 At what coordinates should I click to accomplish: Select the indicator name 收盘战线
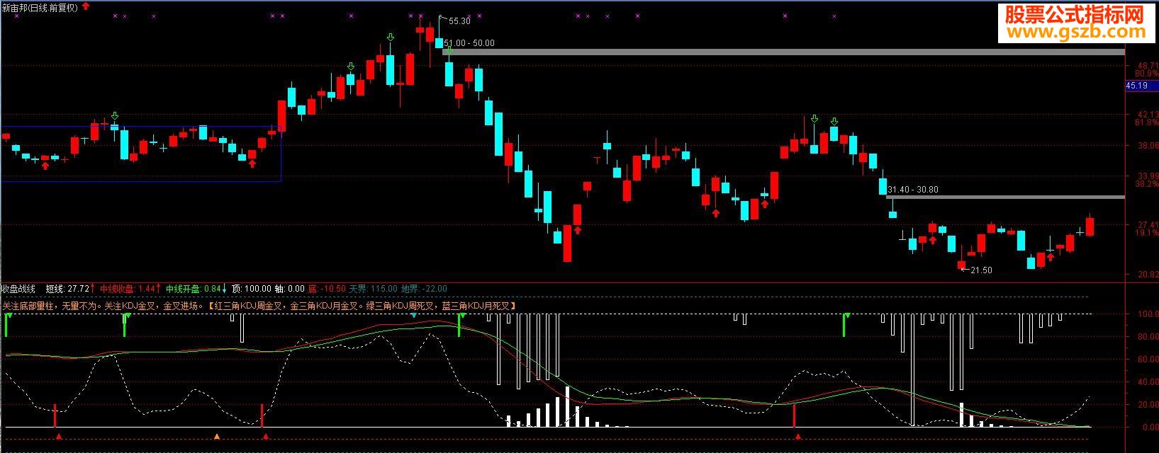(18, 289)
